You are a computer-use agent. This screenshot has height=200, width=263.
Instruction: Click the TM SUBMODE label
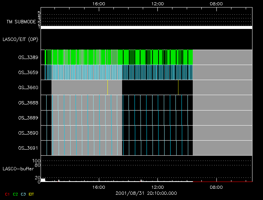(x=21, y=22)
